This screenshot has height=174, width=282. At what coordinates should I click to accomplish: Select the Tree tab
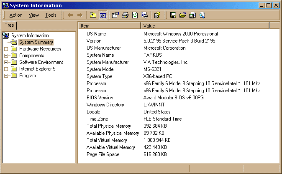pos(9,25)
